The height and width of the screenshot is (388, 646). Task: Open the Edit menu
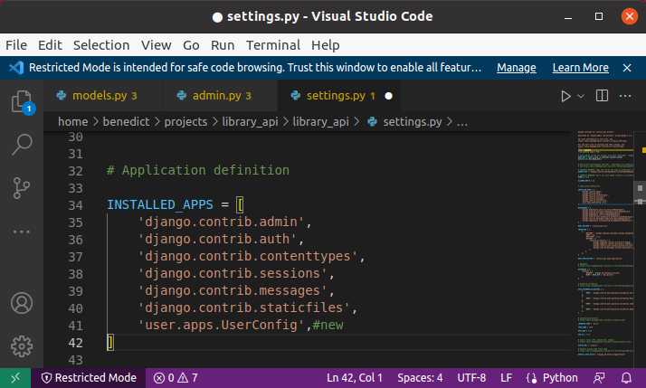50,45
